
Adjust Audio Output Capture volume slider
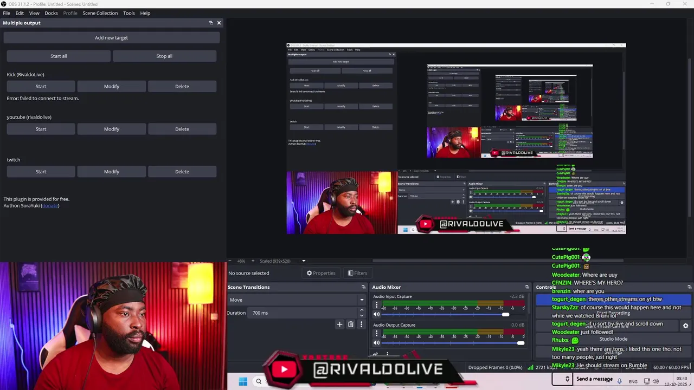pyautogui.click(x=453, y=343)
